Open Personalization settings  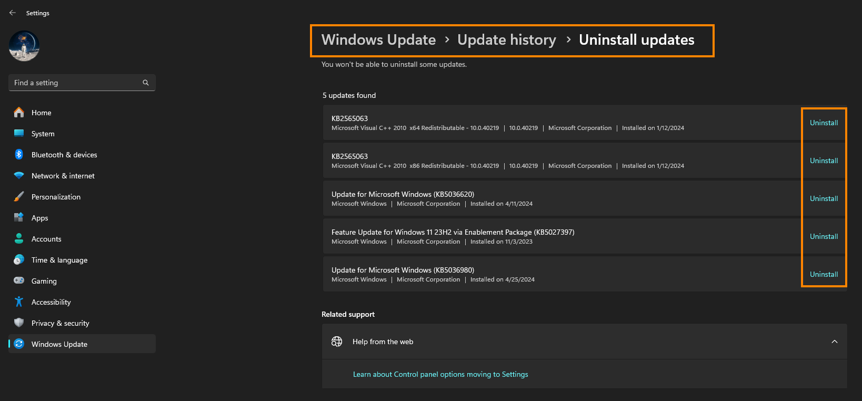[x=56, y=197]
